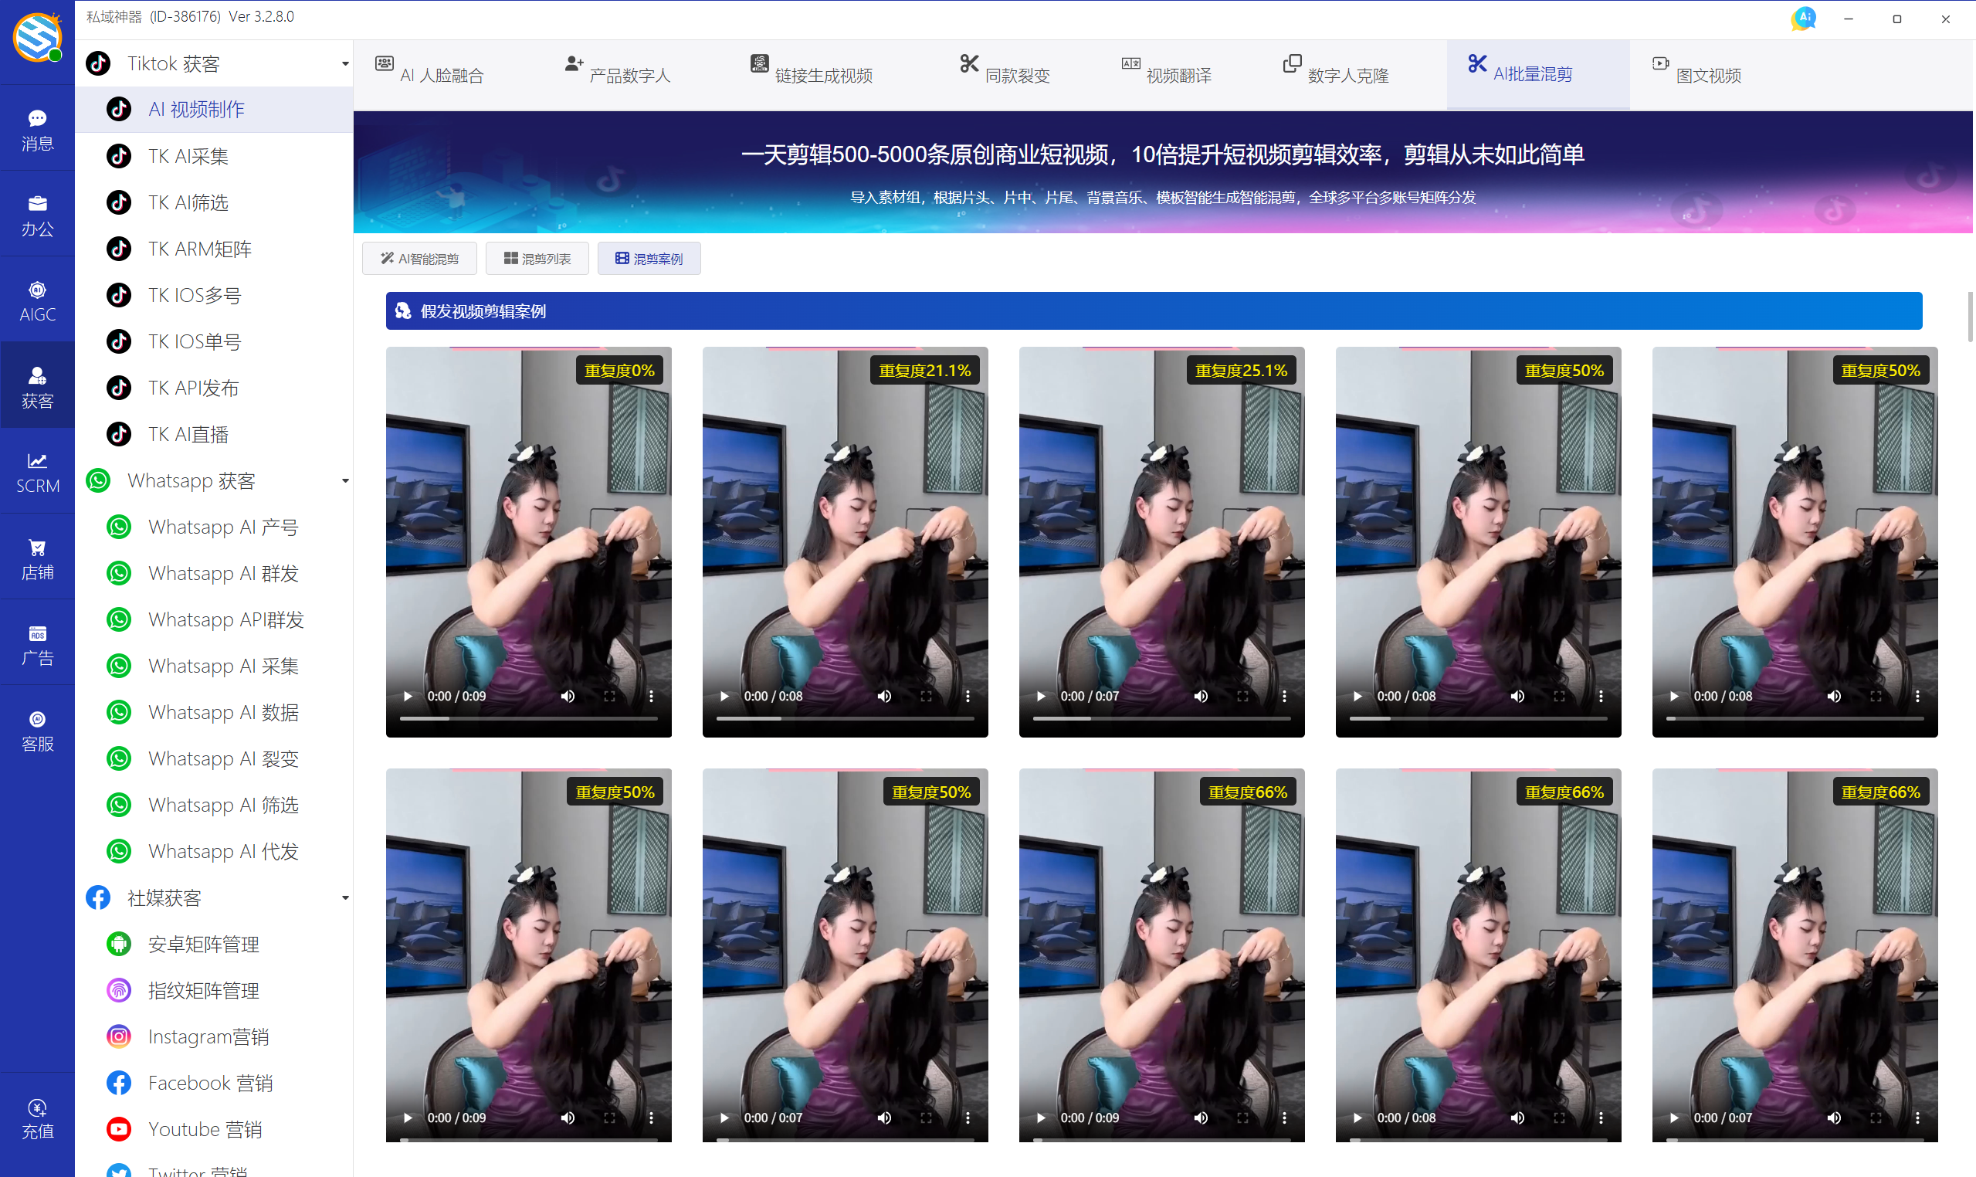Toggle fullscreen on 重复度21.1% video

925,696
